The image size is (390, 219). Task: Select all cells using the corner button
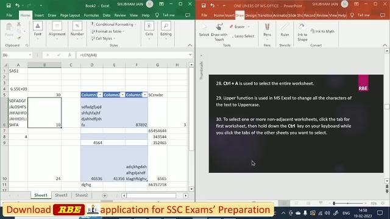[x=5, y=65]
